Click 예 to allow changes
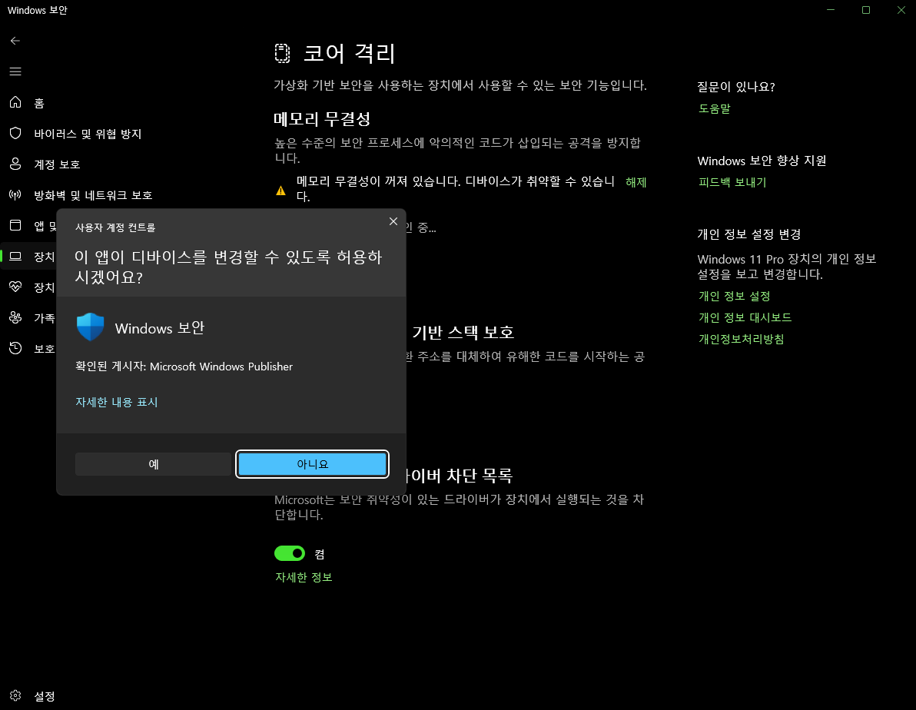This screenshot has height=710, width=916. pyautogui.click(x=154, y=464)
